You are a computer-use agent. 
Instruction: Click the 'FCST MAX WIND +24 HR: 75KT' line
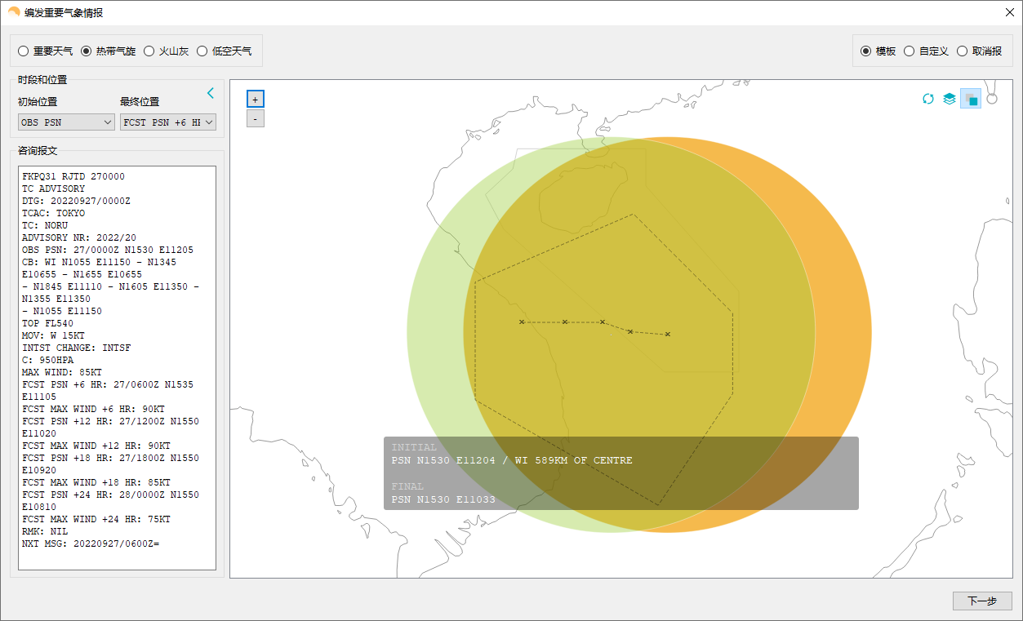pyautogui.click(x=96, y=519)
